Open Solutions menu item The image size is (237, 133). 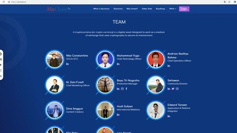118,9
